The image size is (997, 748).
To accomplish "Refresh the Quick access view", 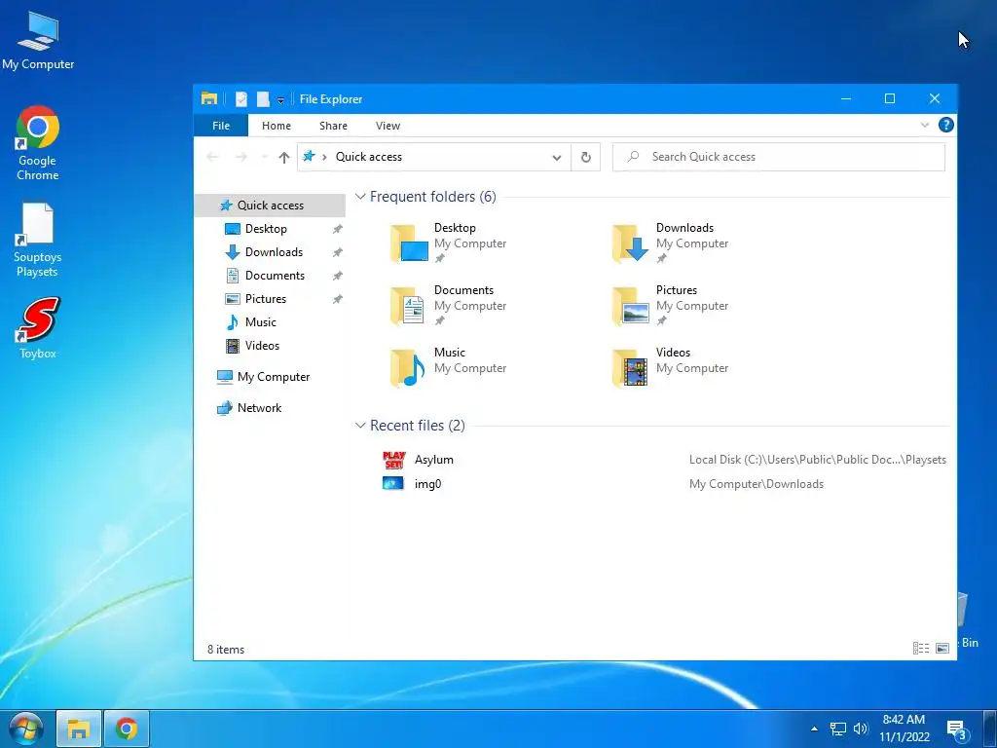I will [x=585, y=157].
